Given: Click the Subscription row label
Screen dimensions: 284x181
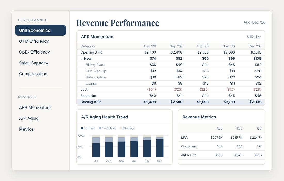Looking at the screenshot, I should pyautogui.click(x=96, y=77).
